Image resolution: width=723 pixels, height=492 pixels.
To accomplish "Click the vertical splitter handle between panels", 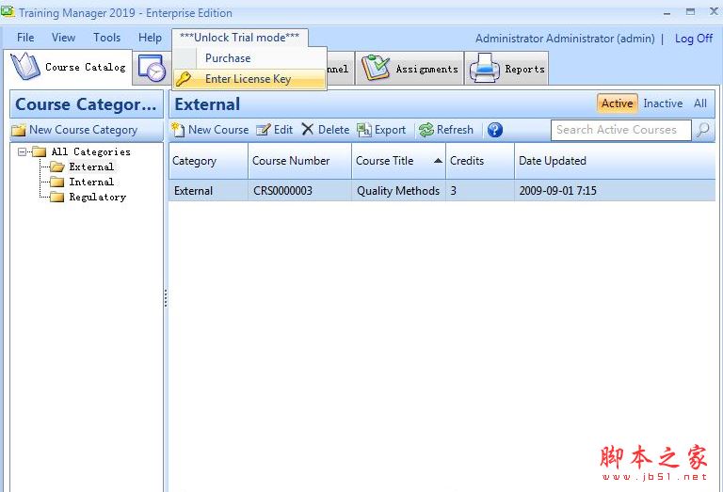I will pos(166,298).
